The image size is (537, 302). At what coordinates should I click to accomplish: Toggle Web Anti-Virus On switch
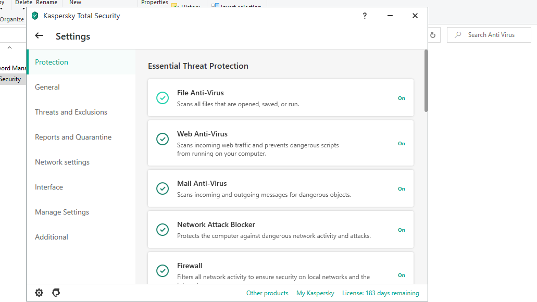point(402,143)
